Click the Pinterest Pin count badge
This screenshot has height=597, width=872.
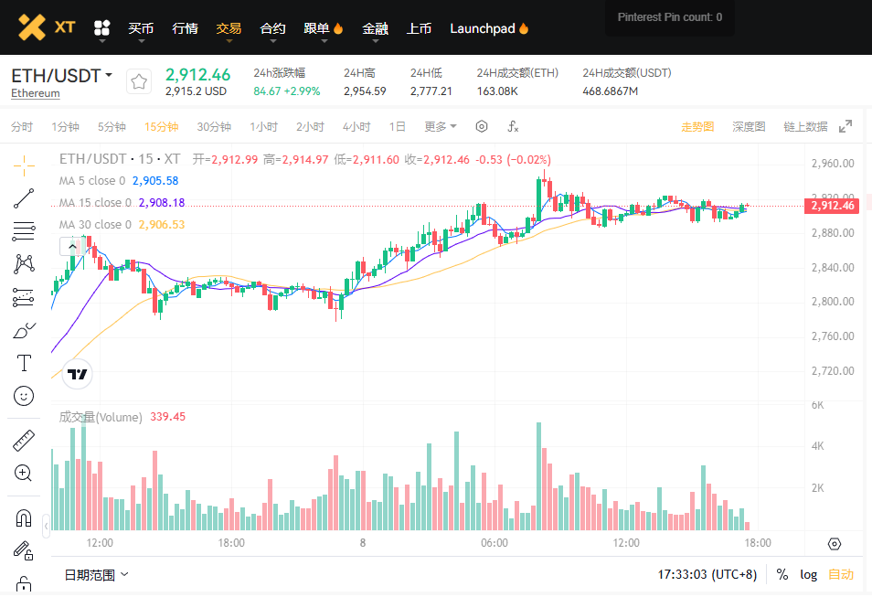[x=670, y=17]
